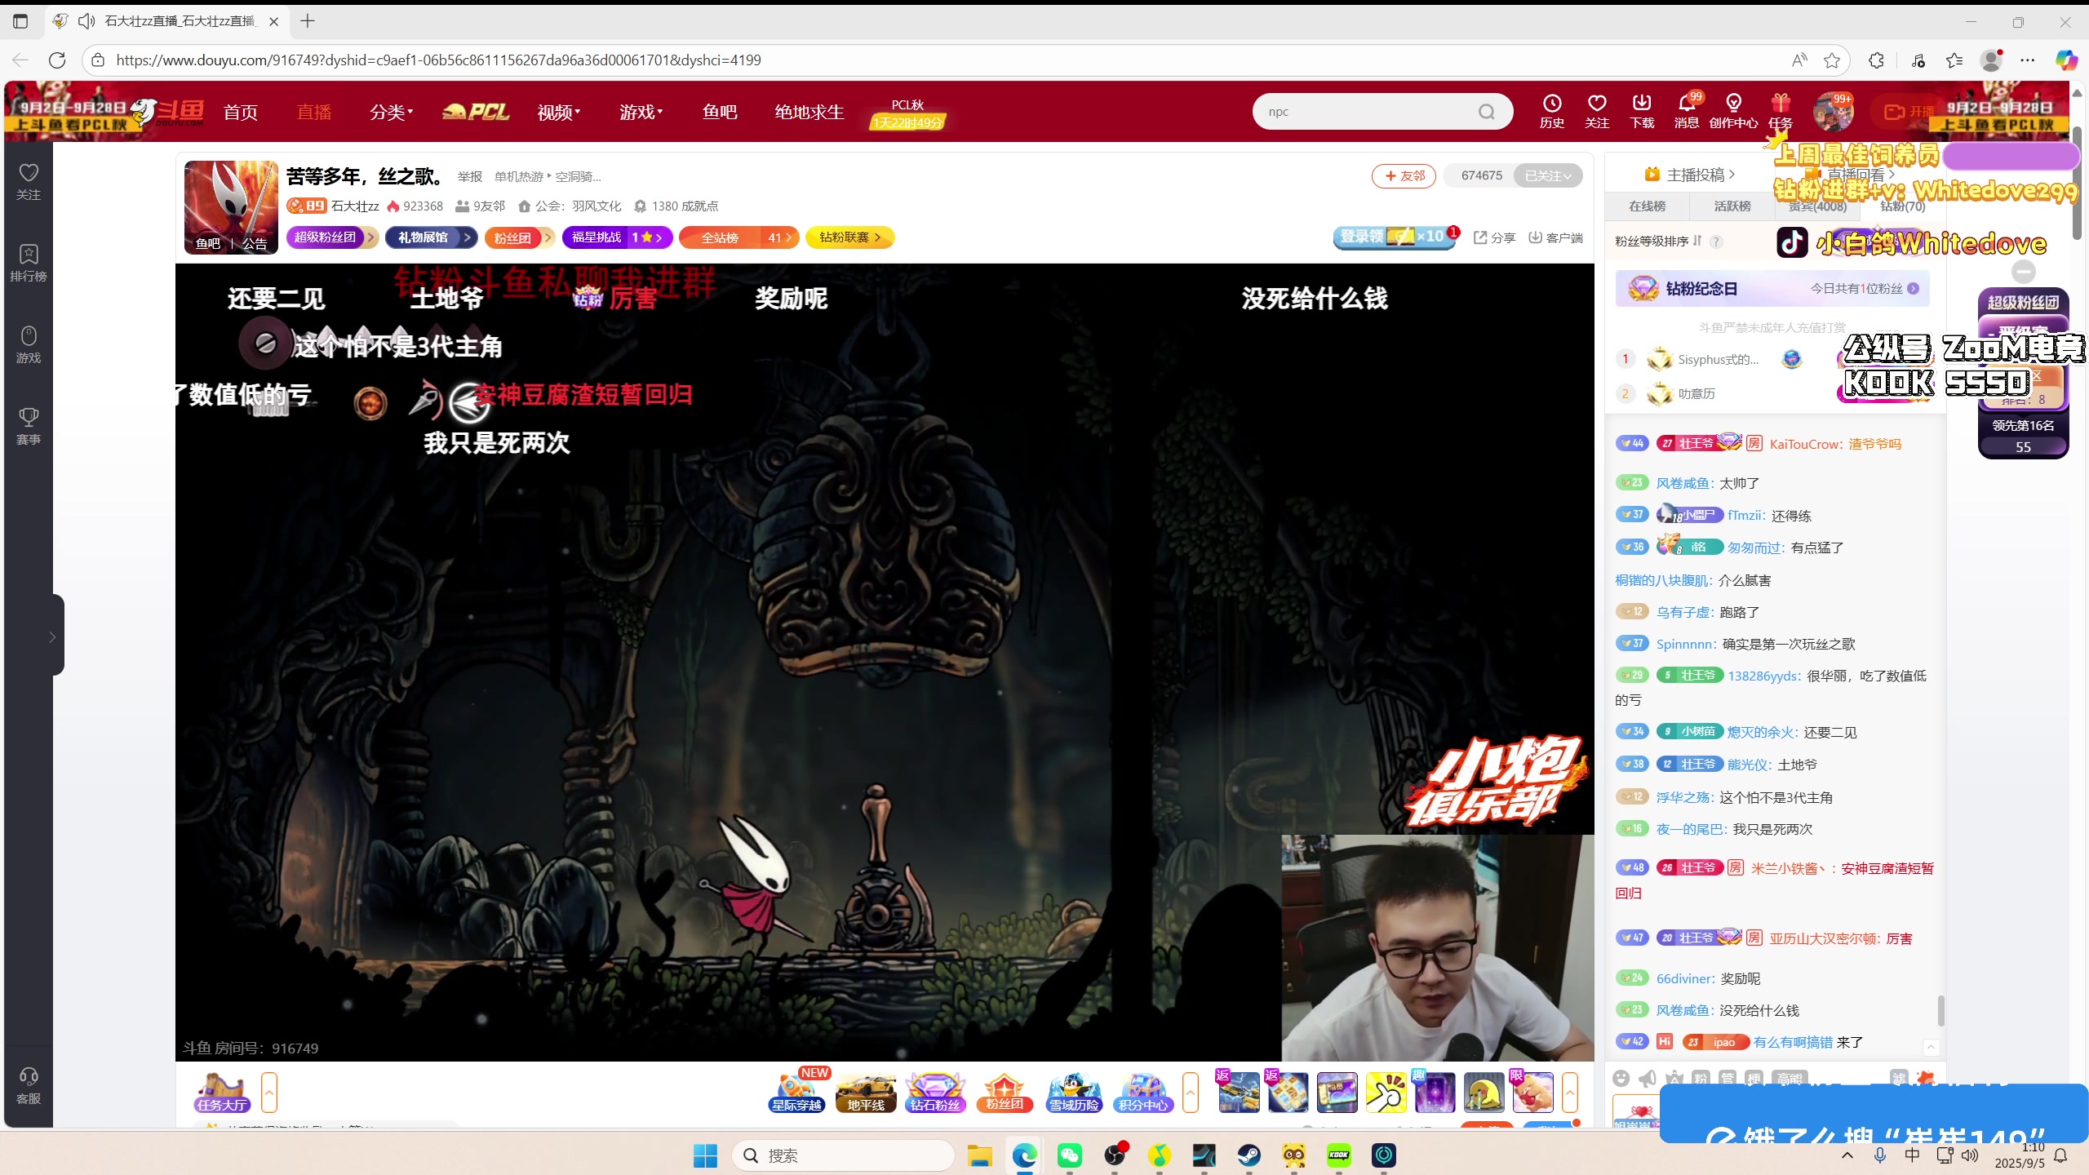The height and width of the screenshot is (1175, 2089).
Task: Switch to the 在线榜 tab
Action: [1647, 206]
